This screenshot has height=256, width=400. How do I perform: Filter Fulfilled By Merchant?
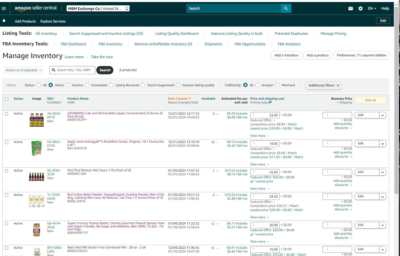click(x=277, y=85)
